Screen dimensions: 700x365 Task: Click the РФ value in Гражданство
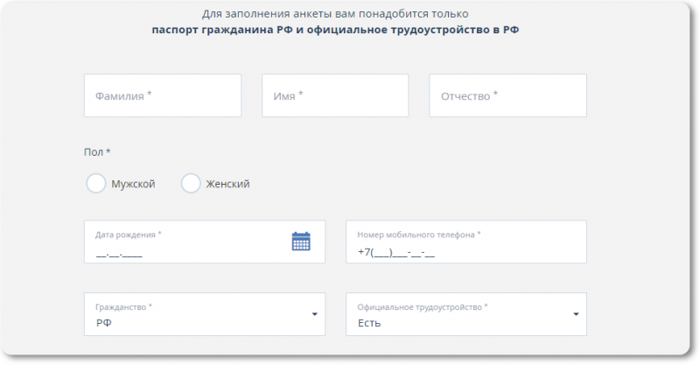coord(103,323)
